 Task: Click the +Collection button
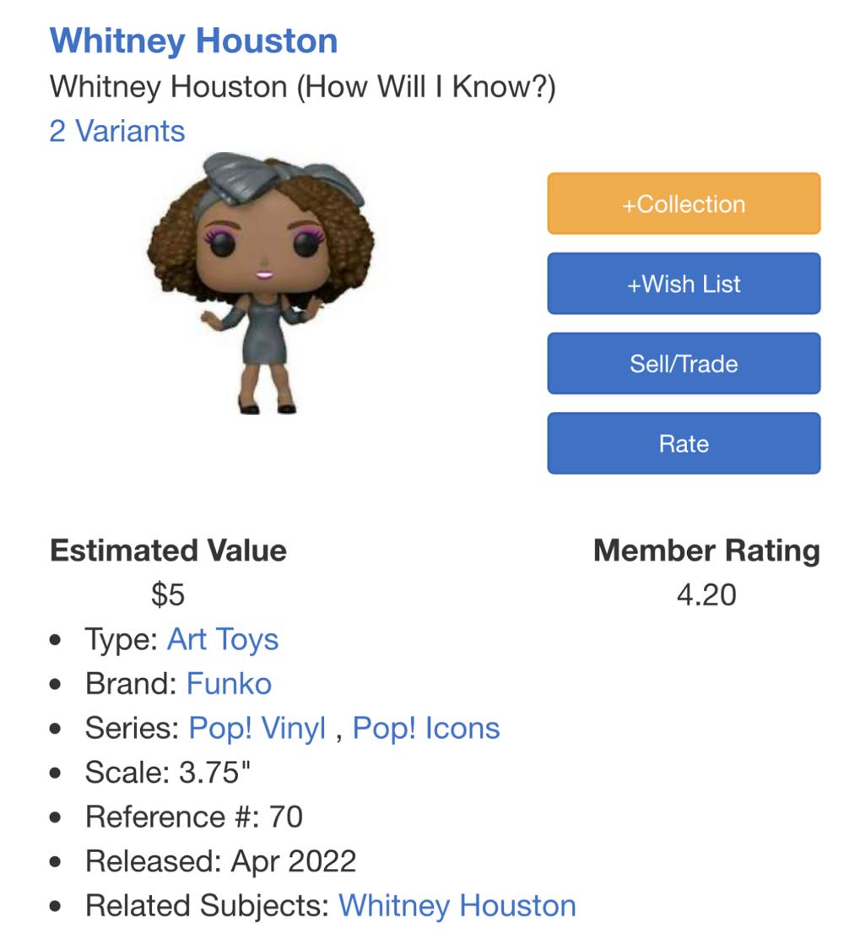(684, 204)
